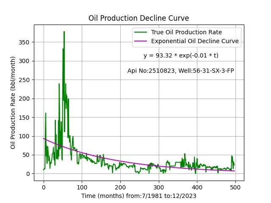Click the x-axis tick label 100
The width and height of the screenshot is (271, 203).
point(82,187)
